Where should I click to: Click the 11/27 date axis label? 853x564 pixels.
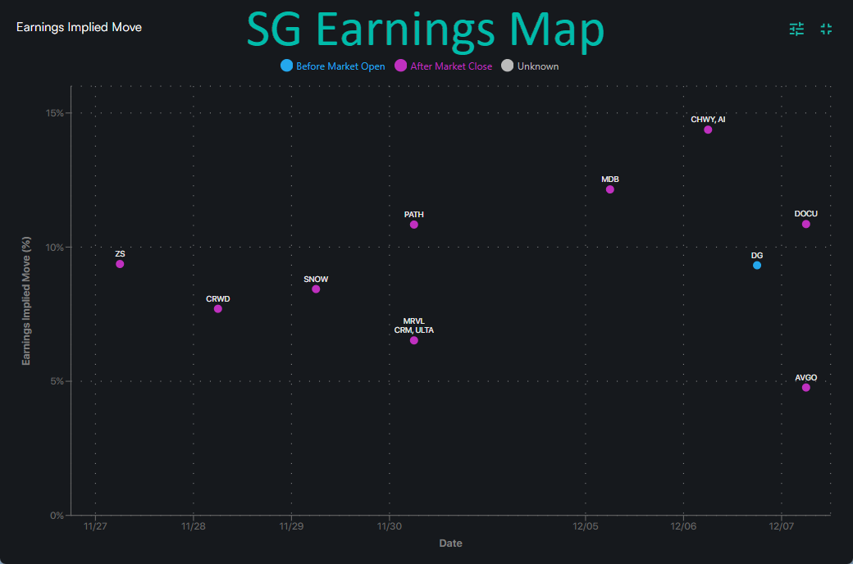coord(95,526)
